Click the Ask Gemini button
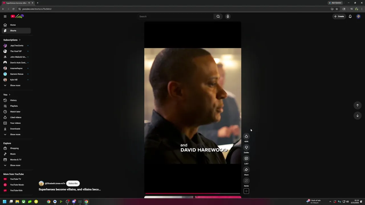Image resolution: width=365 pixels, height=205 pixels. pyautogui.click(x=335, y=3)
